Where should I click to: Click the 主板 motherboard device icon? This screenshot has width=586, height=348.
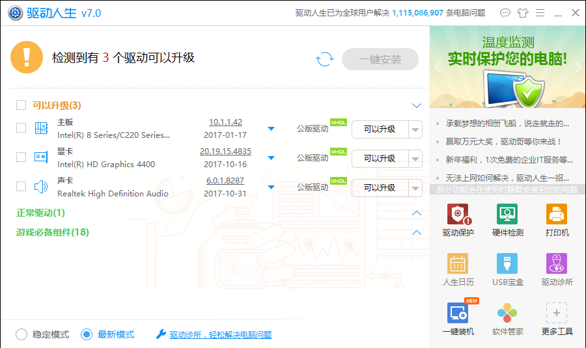pos(41,128)
